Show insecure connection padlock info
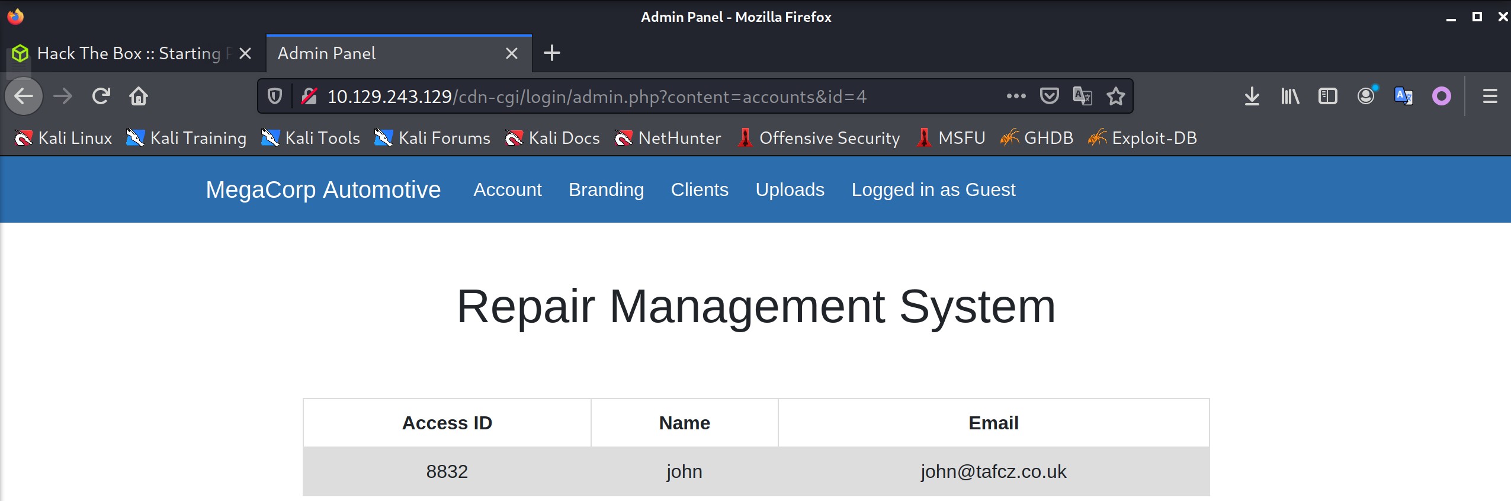Viewport: 1511px width, 501px height. point(309,96)
